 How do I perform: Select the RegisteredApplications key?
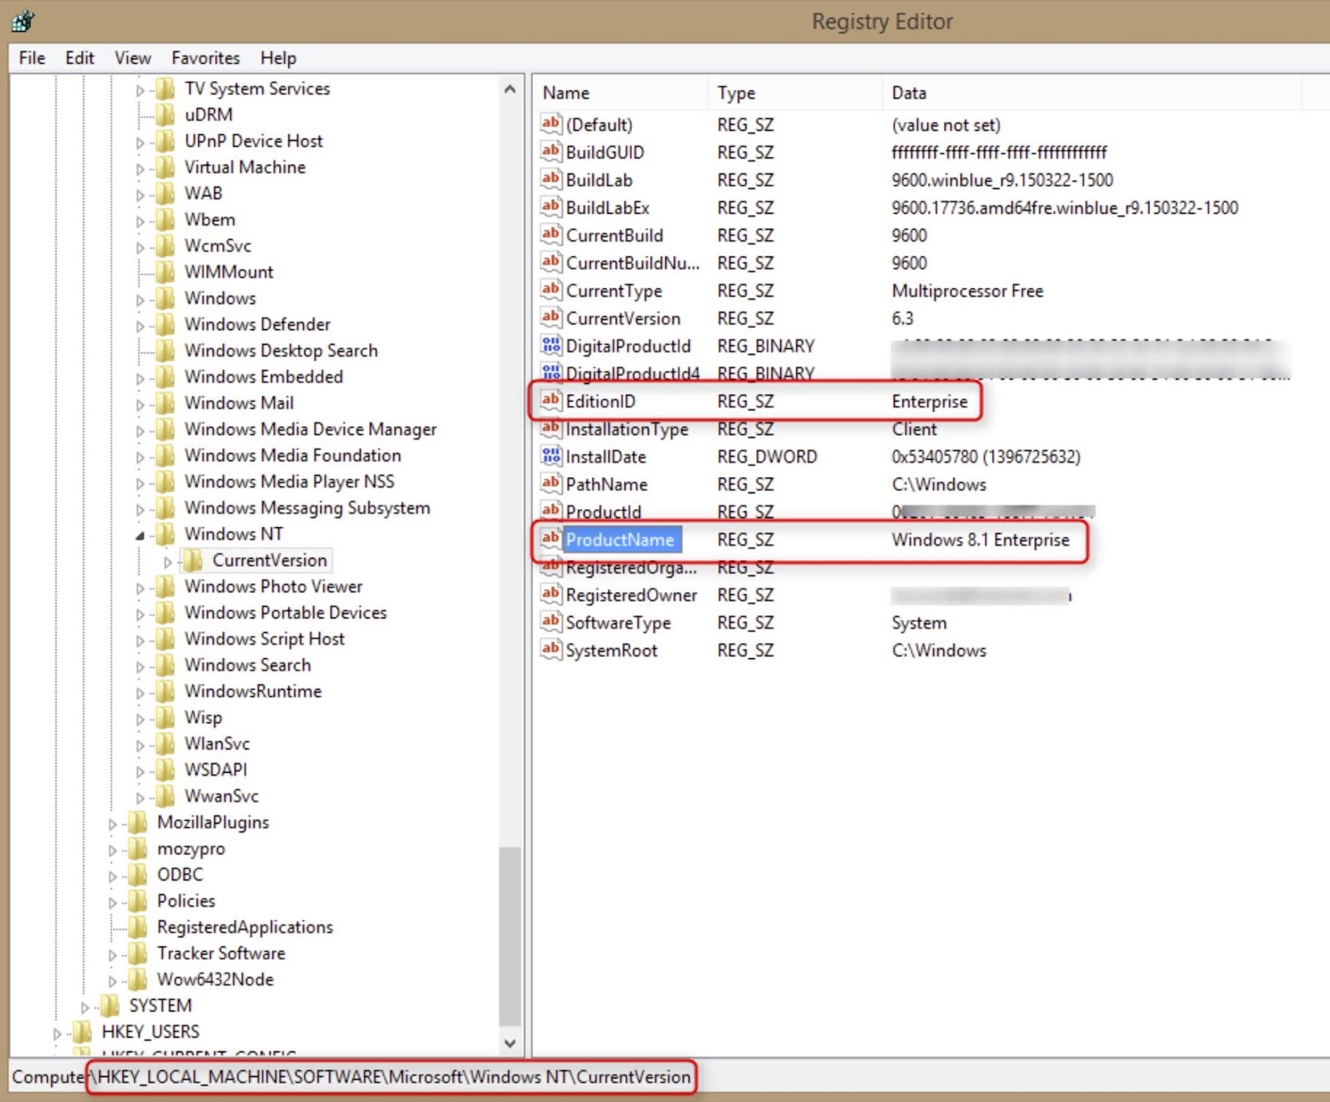pyautogui.click(x=245, y=927)
